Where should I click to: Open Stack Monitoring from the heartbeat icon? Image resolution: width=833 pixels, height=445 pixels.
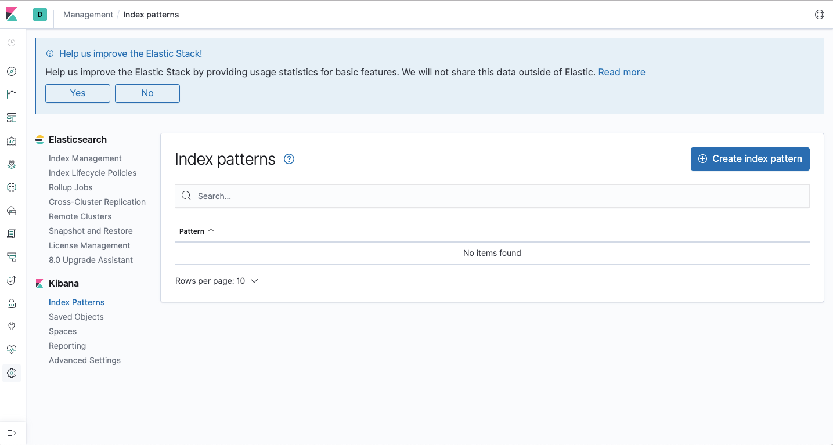coord(12,350)
